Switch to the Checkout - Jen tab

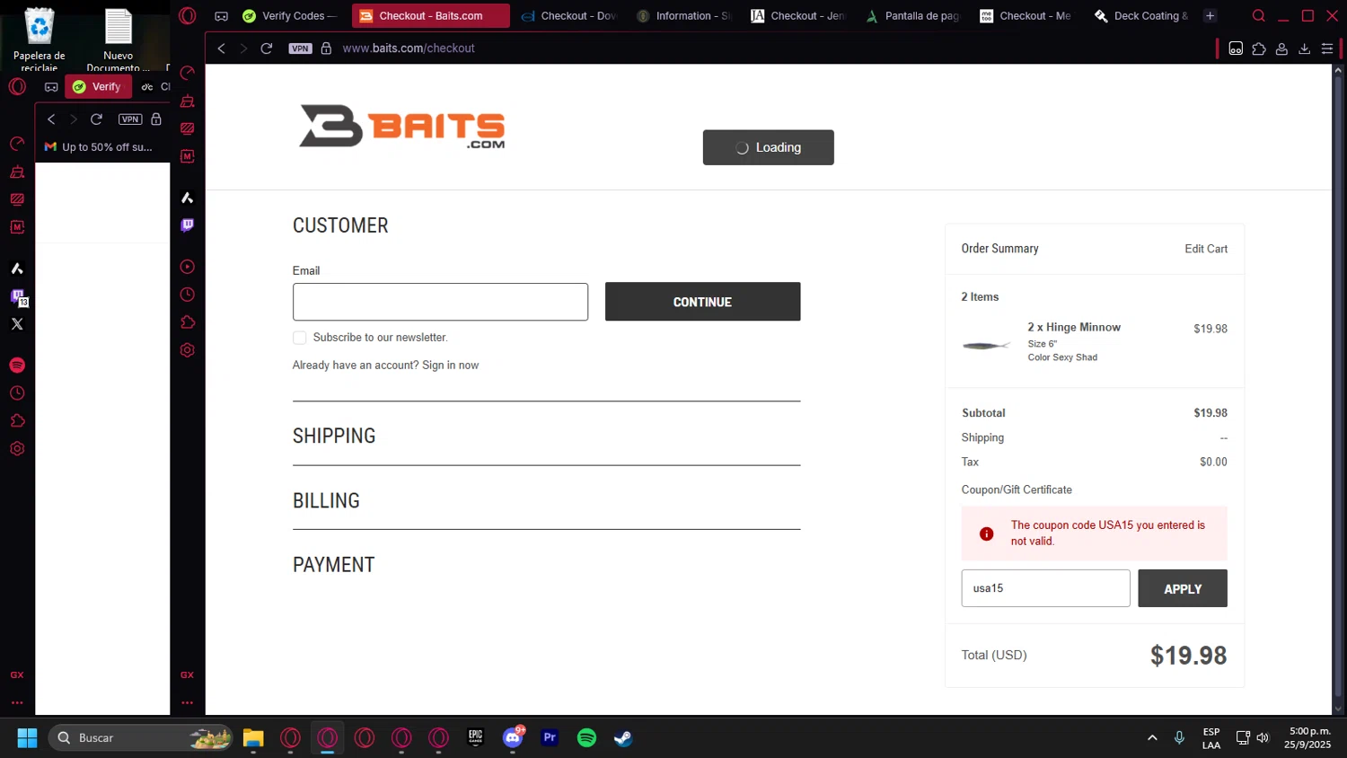pos(798,15)
